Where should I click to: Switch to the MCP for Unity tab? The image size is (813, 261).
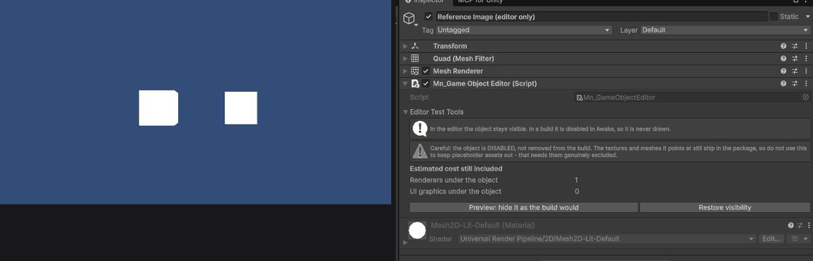480,2
